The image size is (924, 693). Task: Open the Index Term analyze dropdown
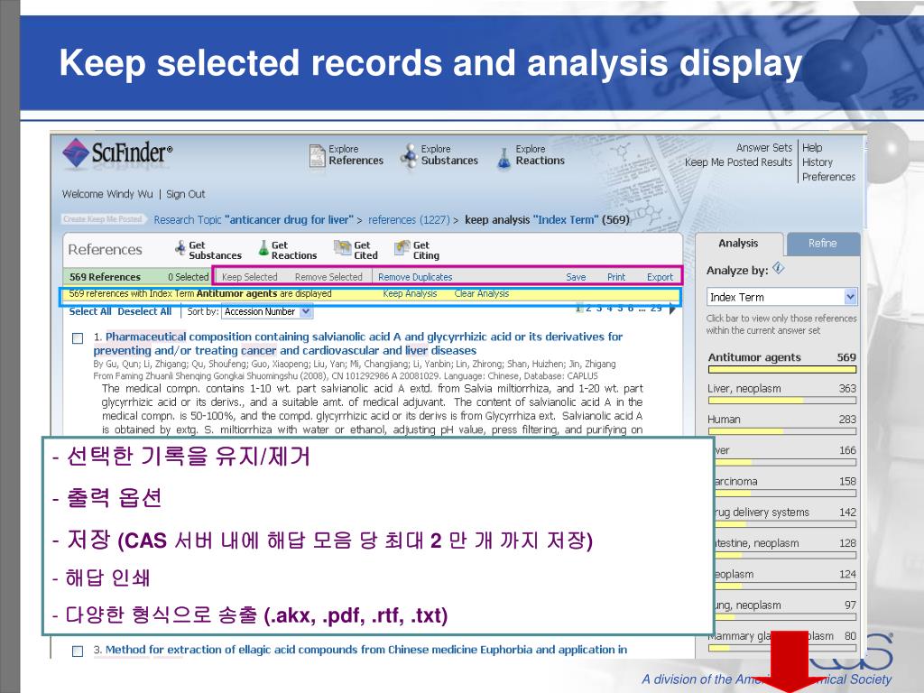point(781,297)
